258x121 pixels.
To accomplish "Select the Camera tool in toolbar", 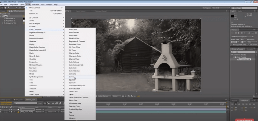I will click(16, 8).
